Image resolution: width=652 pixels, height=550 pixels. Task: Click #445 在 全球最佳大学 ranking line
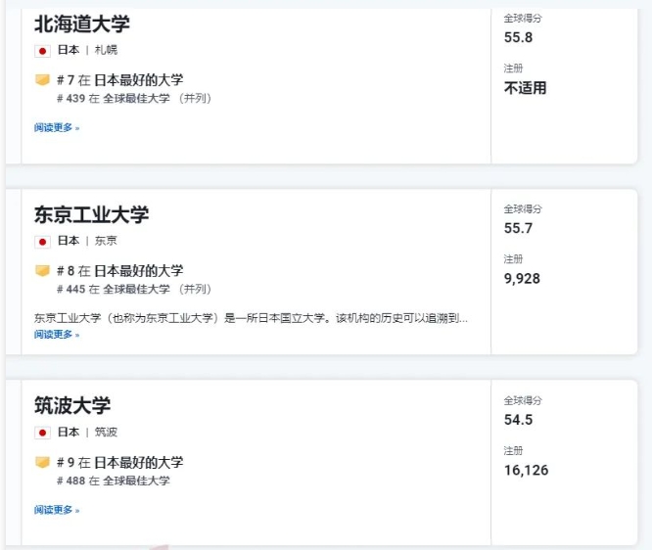134,290
